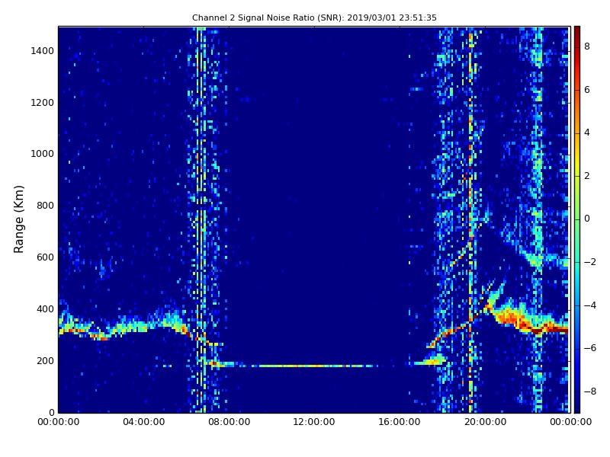
Task: Click the 200 tick label on the range axis
Action: 45,360
